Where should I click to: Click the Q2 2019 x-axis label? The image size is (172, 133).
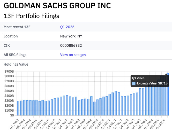pos(81,124)
